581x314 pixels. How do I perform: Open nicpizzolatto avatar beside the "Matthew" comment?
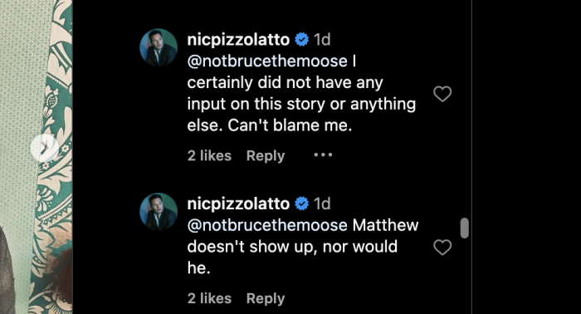point(159,212)
